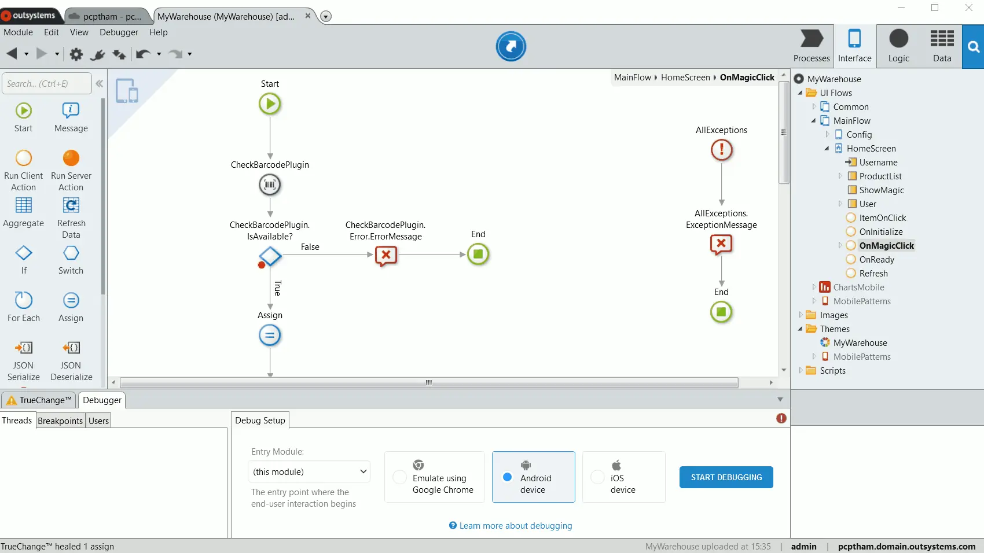Open the Edit menu
The height and width of the screenshot is (553, 984).
[x=52, y=32]
